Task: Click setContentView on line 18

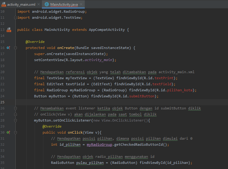Action: (x=49, y=60)
